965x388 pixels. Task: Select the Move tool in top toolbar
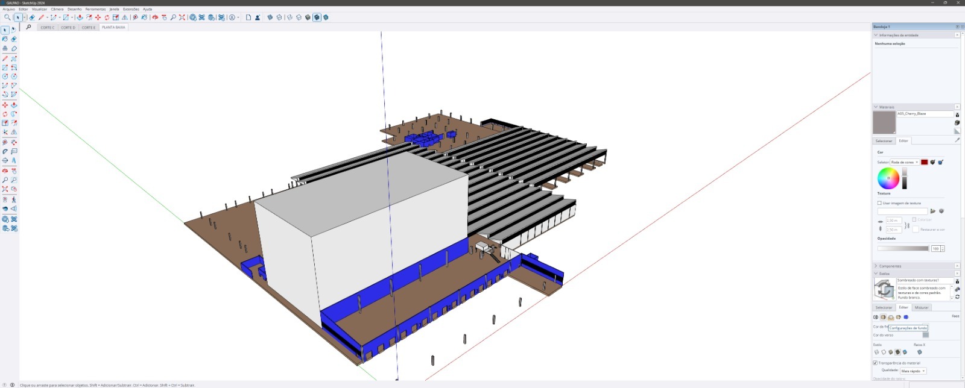tap(98, 17)
